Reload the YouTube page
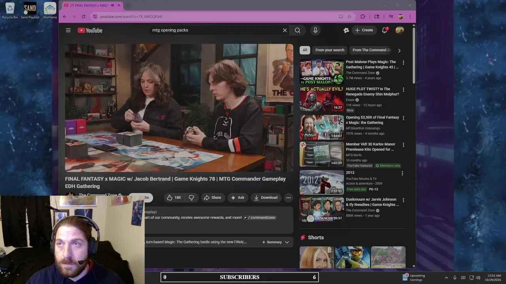Image resolution: width=506 pixels, height=284 pixels. 83,17
